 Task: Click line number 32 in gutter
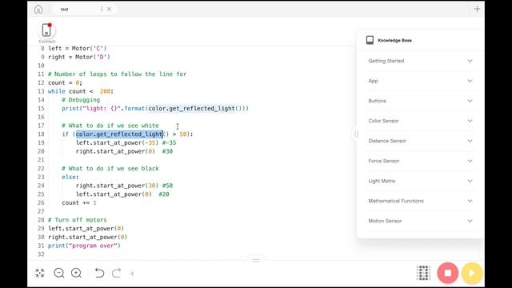point(41,254)
